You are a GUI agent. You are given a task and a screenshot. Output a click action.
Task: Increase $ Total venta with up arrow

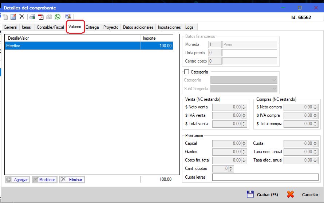point(244,122)
